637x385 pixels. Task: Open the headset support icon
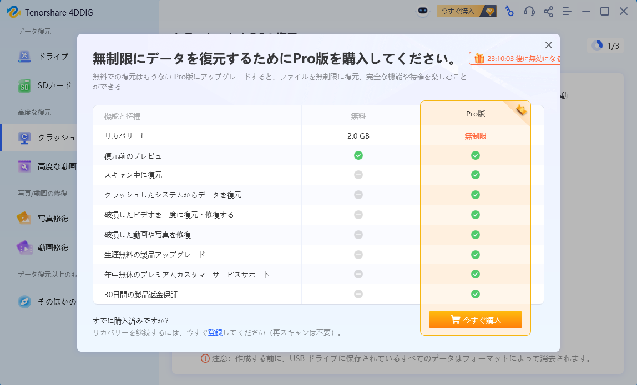(529, 11)
